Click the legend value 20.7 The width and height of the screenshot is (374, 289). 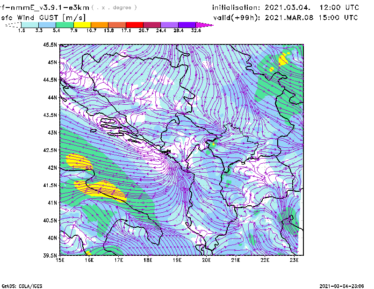click(x=144, y=30)
